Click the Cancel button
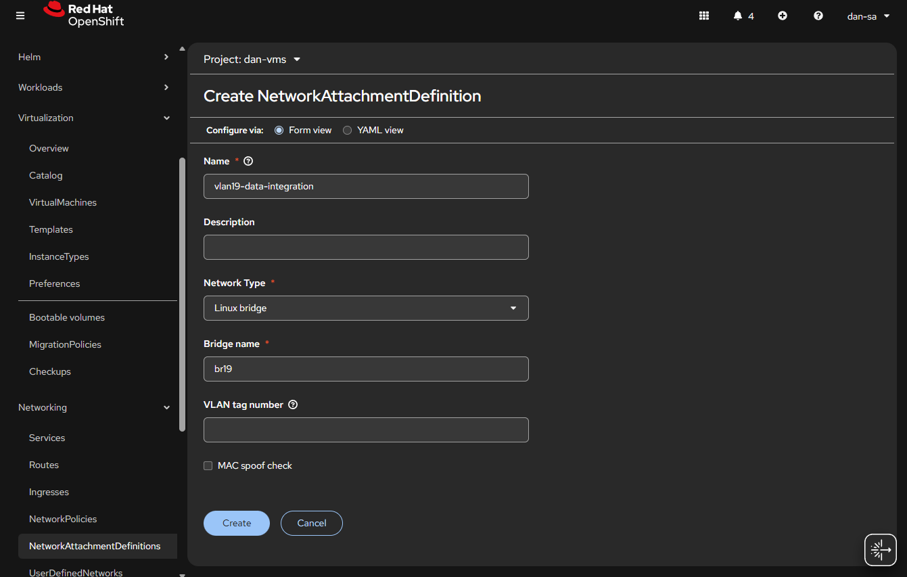The height and width of the screenshot is (577, 907). [x=312, y=523]
